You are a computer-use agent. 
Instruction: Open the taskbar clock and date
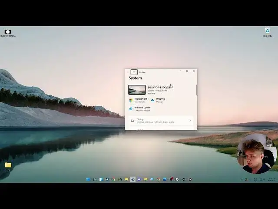pos(271,179)
